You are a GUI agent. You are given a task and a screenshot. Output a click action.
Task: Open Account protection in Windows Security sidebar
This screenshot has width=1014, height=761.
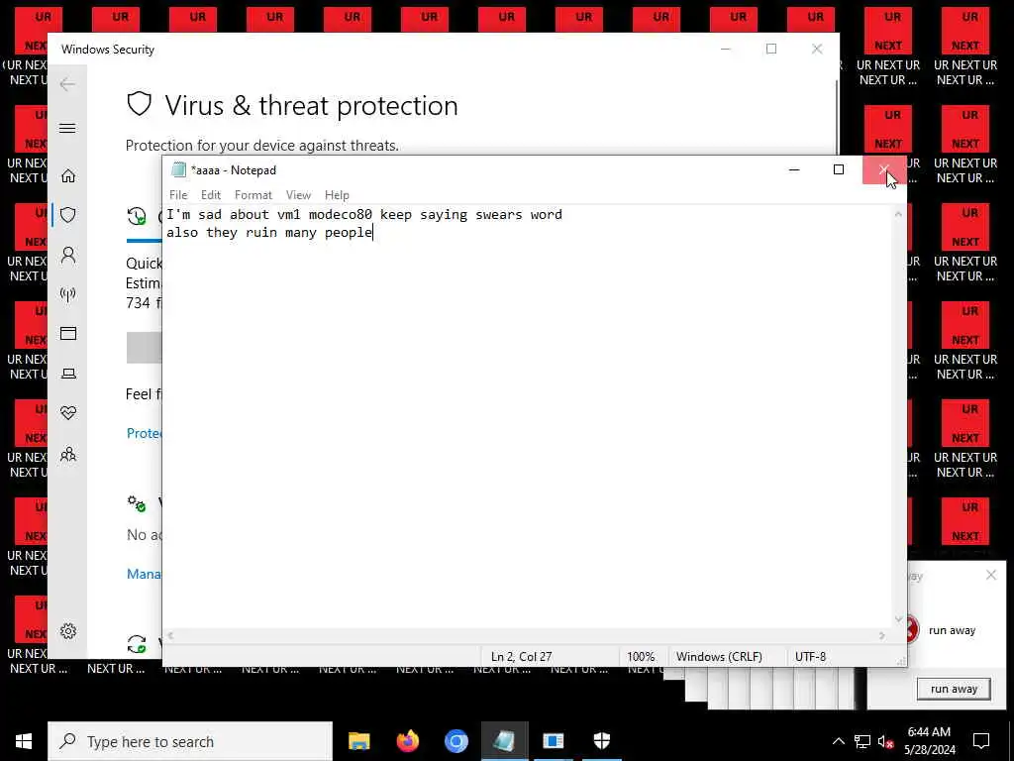tap(68, 255)
